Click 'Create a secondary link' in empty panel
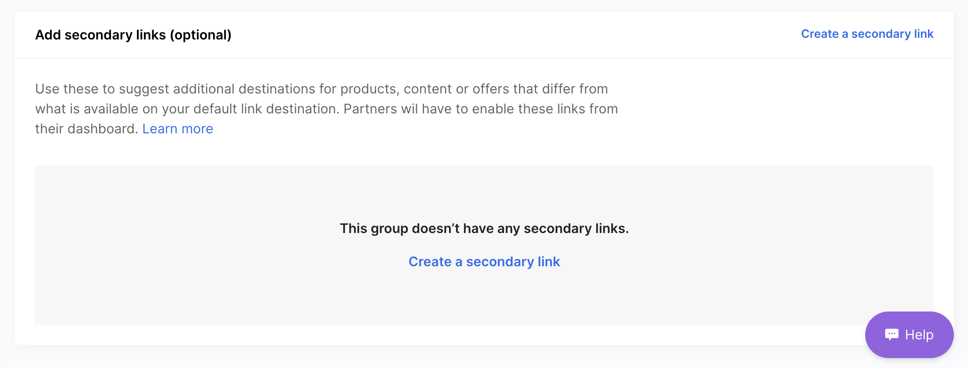968x368 pixels. (x=484, y=262)
